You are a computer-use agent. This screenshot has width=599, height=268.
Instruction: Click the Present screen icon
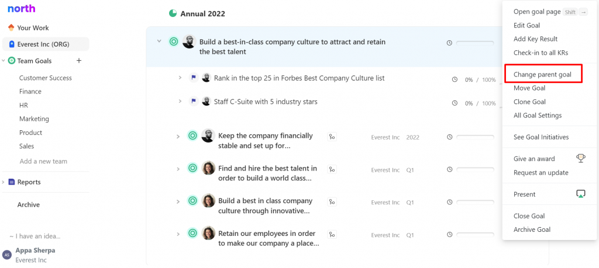pyautogui.click(x=581, y=194)
